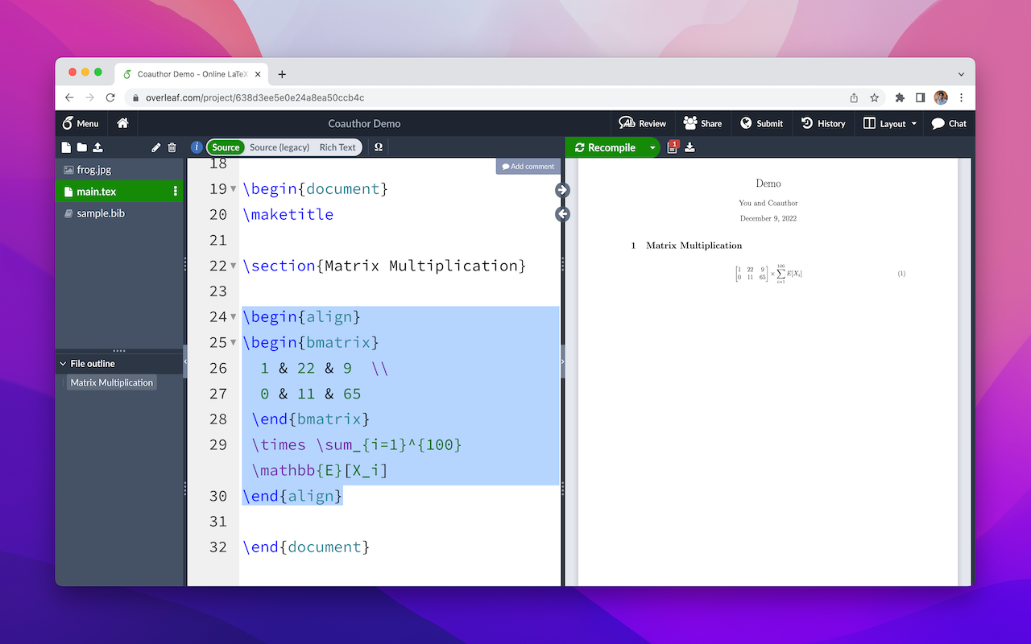Screen dimensions: 1031x644
Task: Open the Review panel
Action: [642, 123]
